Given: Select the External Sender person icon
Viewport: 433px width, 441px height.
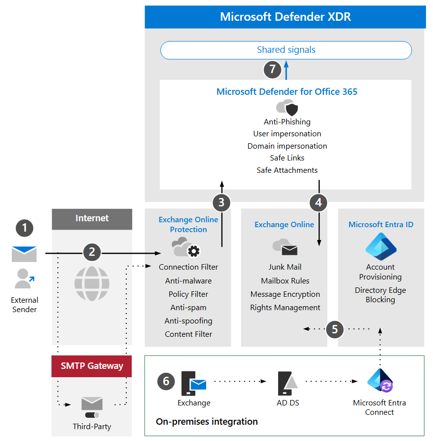Looking at the screenshot, I should [x=24, y=279].
